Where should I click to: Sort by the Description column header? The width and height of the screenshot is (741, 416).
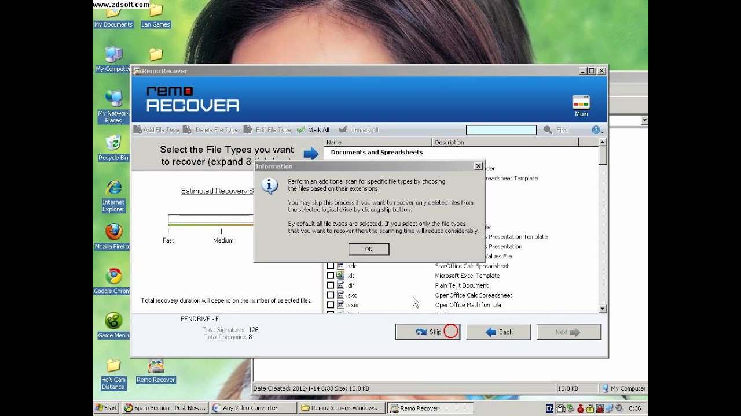click(x=505, y=142)
